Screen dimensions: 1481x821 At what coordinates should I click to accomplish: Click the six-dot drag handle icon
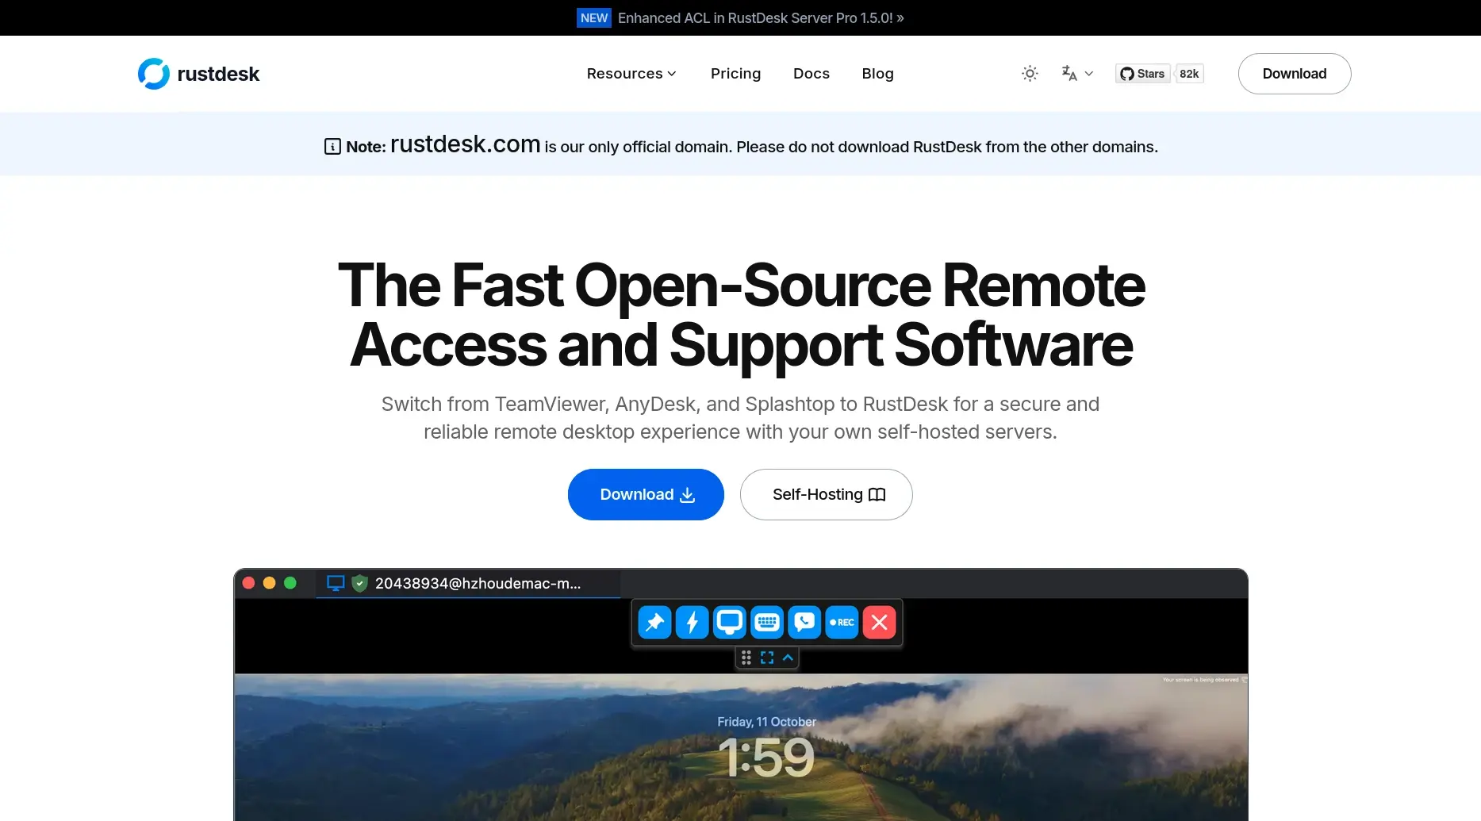[746, 658]
